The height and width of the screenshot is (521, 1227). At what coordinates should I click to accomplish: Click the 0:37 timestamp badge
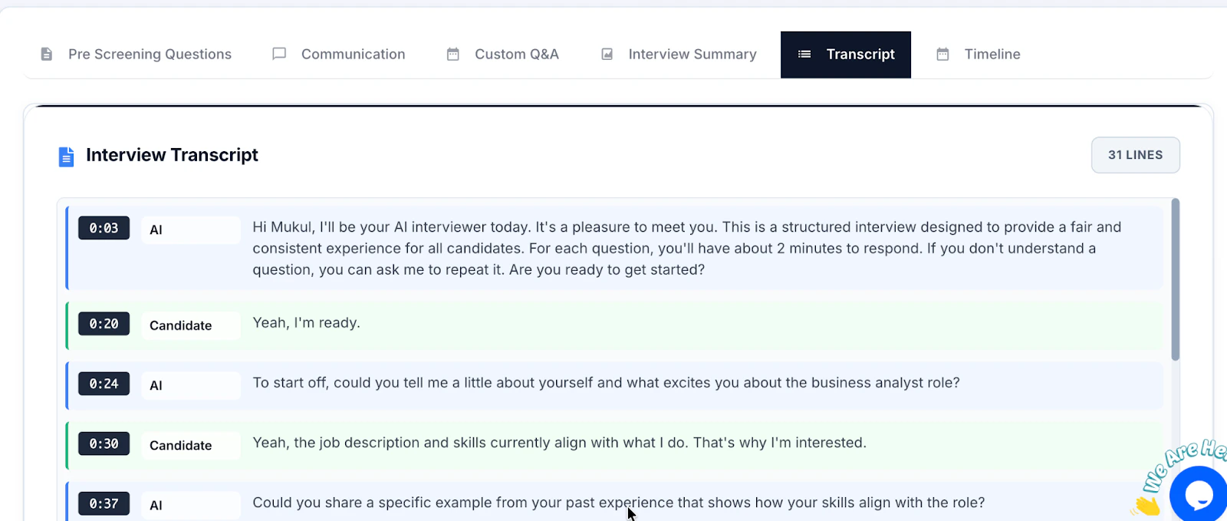pos(104,503)
